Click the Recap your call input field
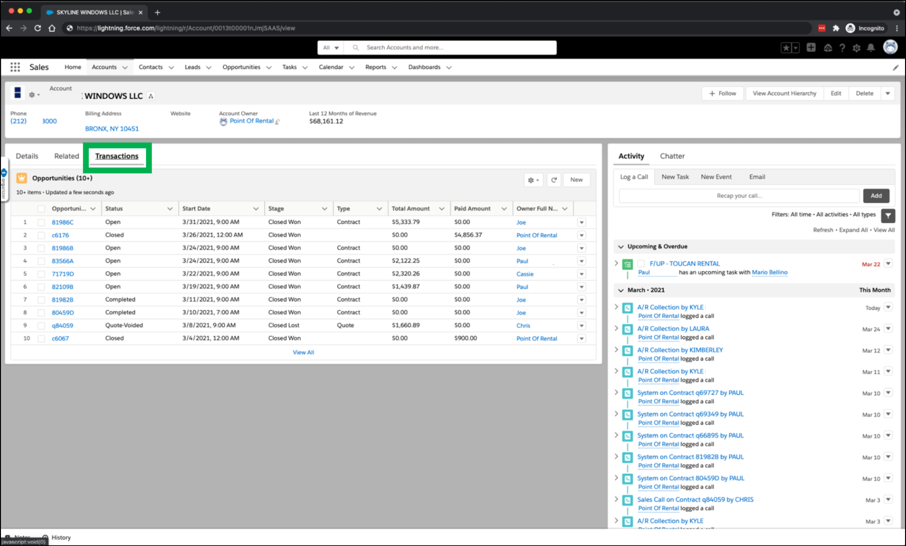 (x=739, y=196)
